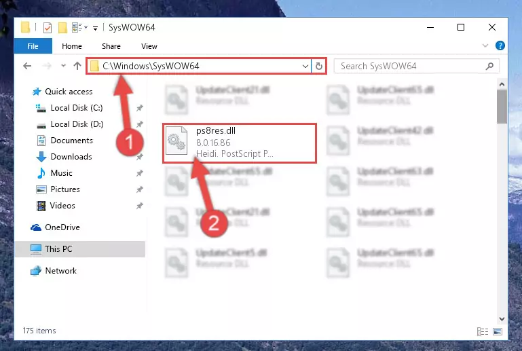The image size is (522, 351).
Task: Click the Heidi. PostScript P... description text
Action: point(235,154)
